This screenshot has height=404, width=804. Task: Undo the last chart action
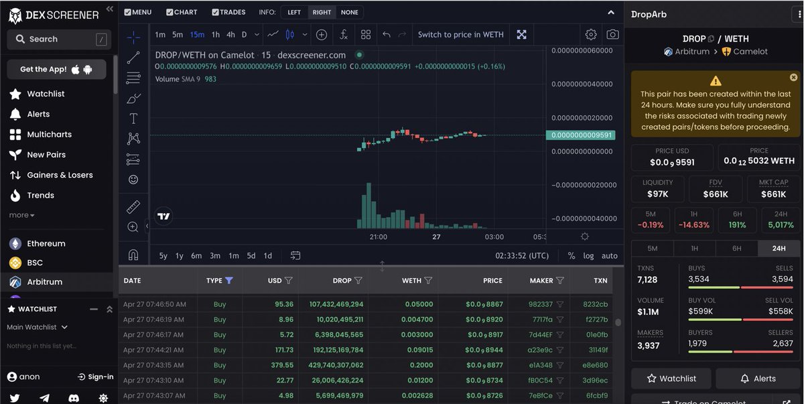coord(387,34)
